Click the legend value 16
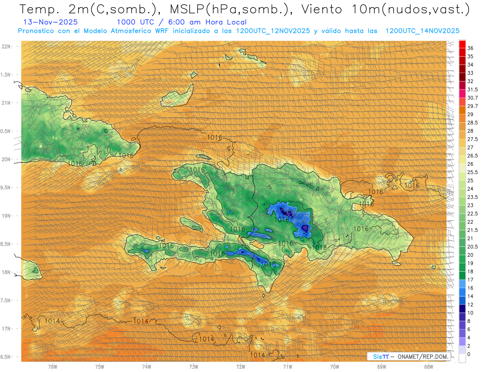The height and width of the screenshot is (372, 481). 471,288
